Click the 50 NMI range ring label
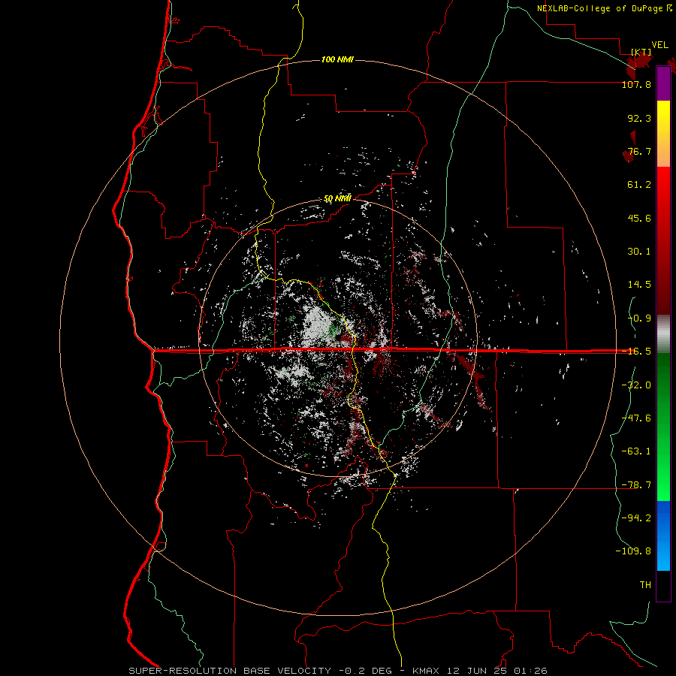 [337, 199]
